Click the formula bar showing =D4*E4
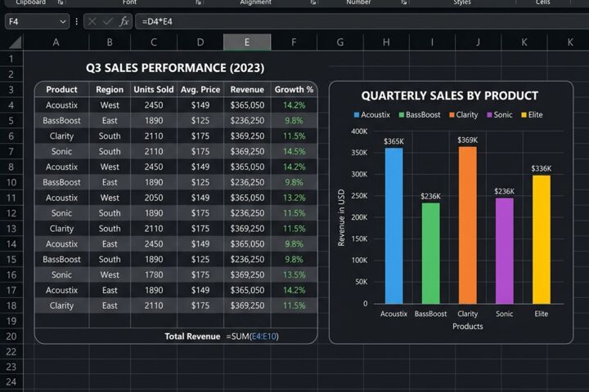The image size is (589, 392). point(362,22)
